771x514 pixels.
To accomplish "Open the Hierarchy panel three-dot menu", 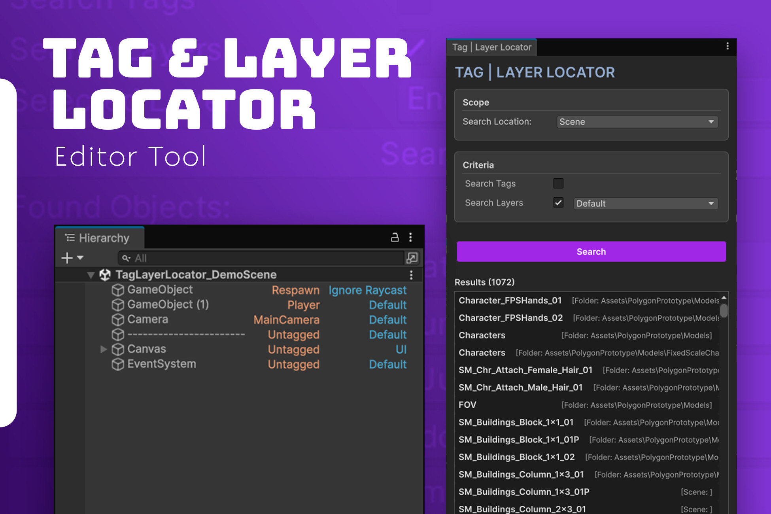I will [x=410, y=237].
